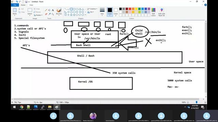
Task: Select the Magnifier tool
Action: tap(53, 14)
